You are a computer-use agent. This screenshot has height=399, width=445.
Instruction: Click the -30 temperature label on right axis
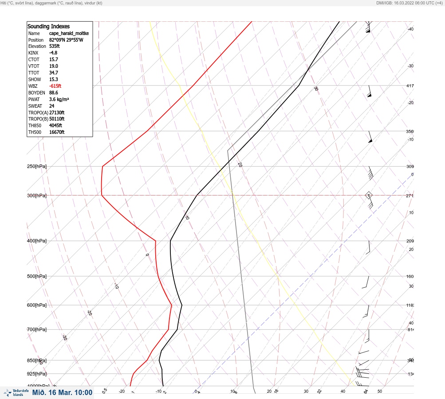[x=410, y=66]
